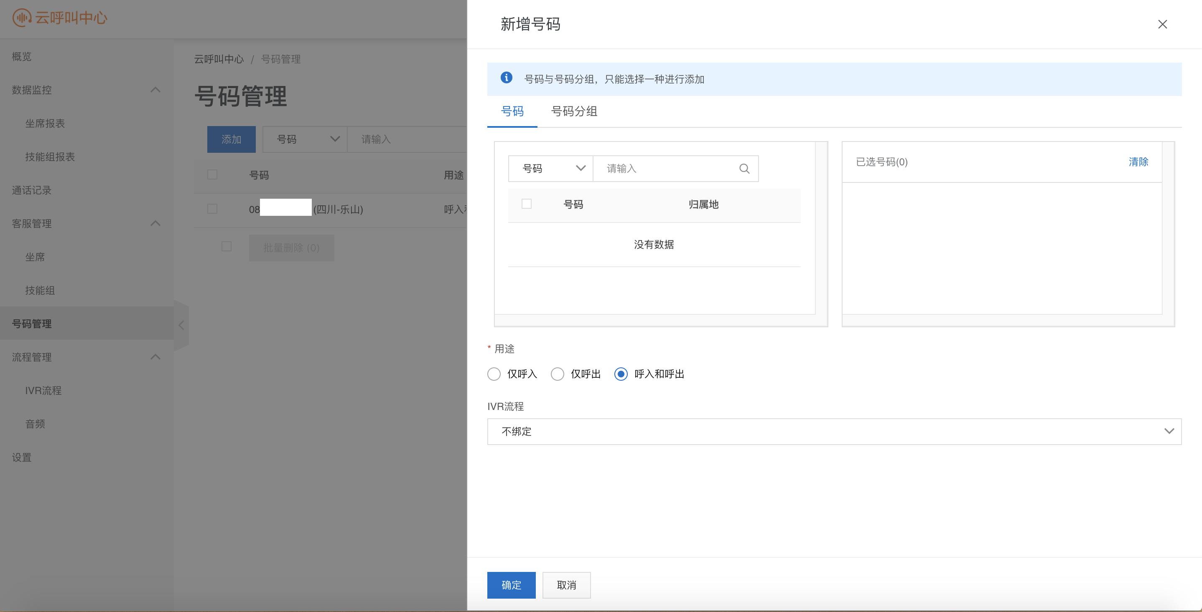Click the 用途 column header in the background table

coord(453,175)
